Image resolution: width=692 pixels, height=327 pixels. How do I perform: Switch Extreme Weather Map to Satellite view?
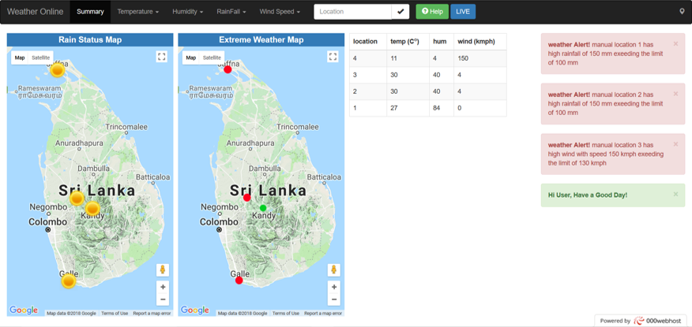[x=212, y=58]
